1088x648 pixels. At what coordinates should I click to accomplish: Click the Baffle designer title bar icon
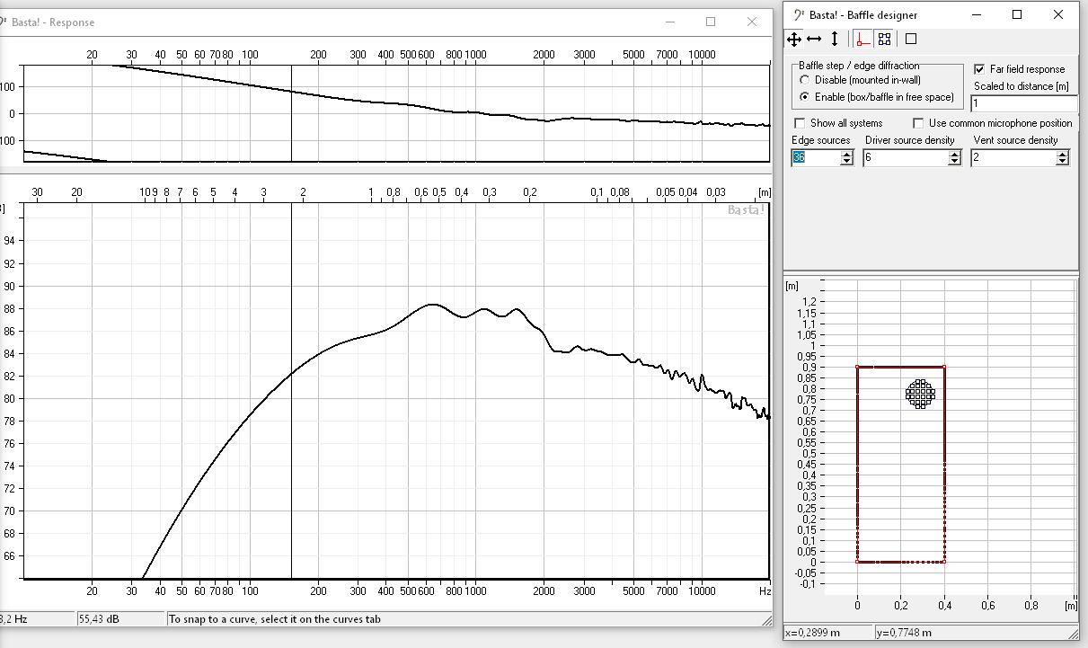tap(799, 14)
